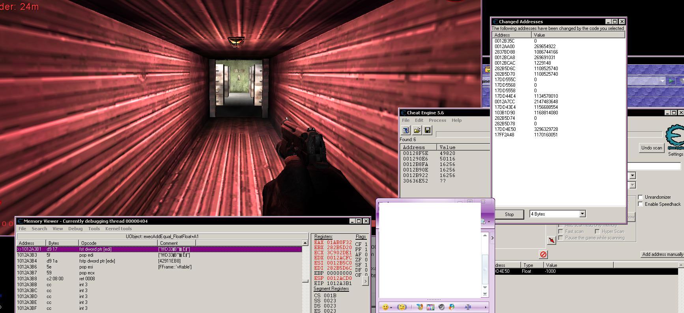Screen dimensions: 684x313
Task: Toggle Pause the game while scanning
Action: [561, 238]
